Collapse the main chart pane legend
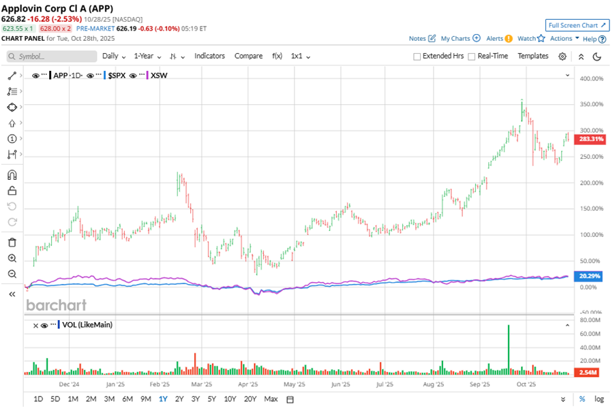This screenshot has width=615, height=410. (x=567, y=76)
